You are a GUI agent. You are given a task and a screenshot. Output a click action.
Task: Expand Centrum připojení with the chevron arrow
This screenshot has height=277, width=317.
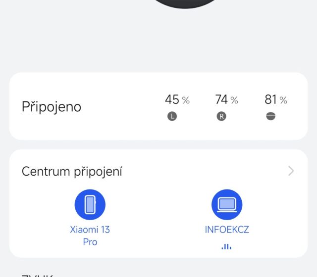(x=291, y=171)
